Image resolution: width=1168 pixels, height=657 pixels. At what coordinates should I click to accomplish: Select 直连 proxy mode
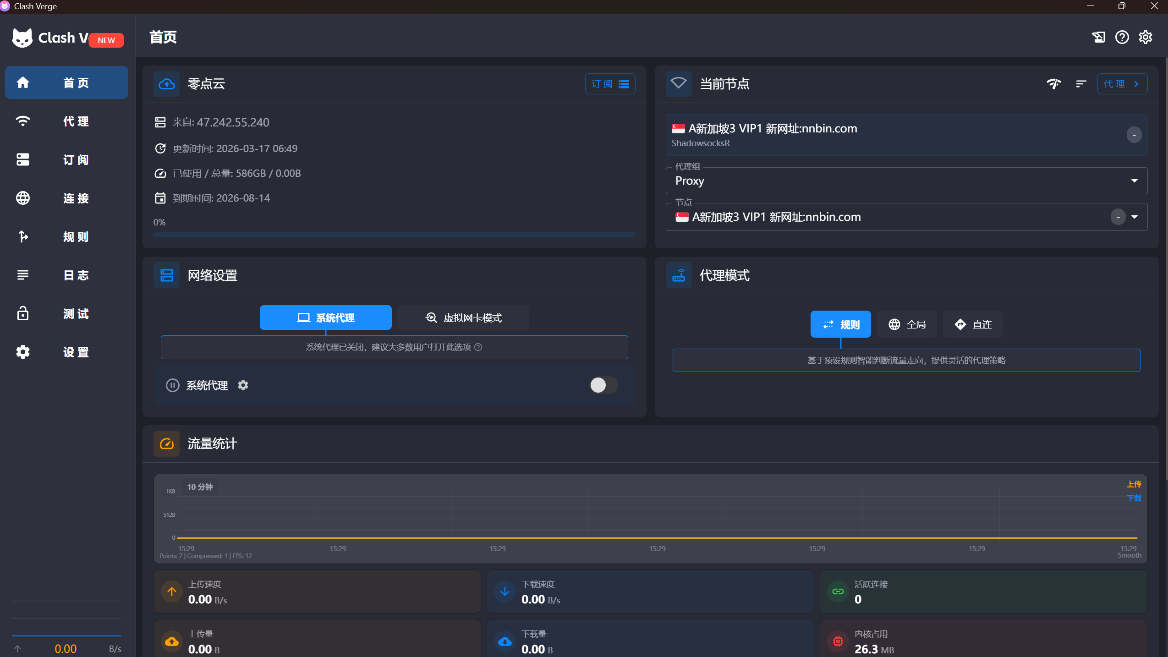(973, 324)
